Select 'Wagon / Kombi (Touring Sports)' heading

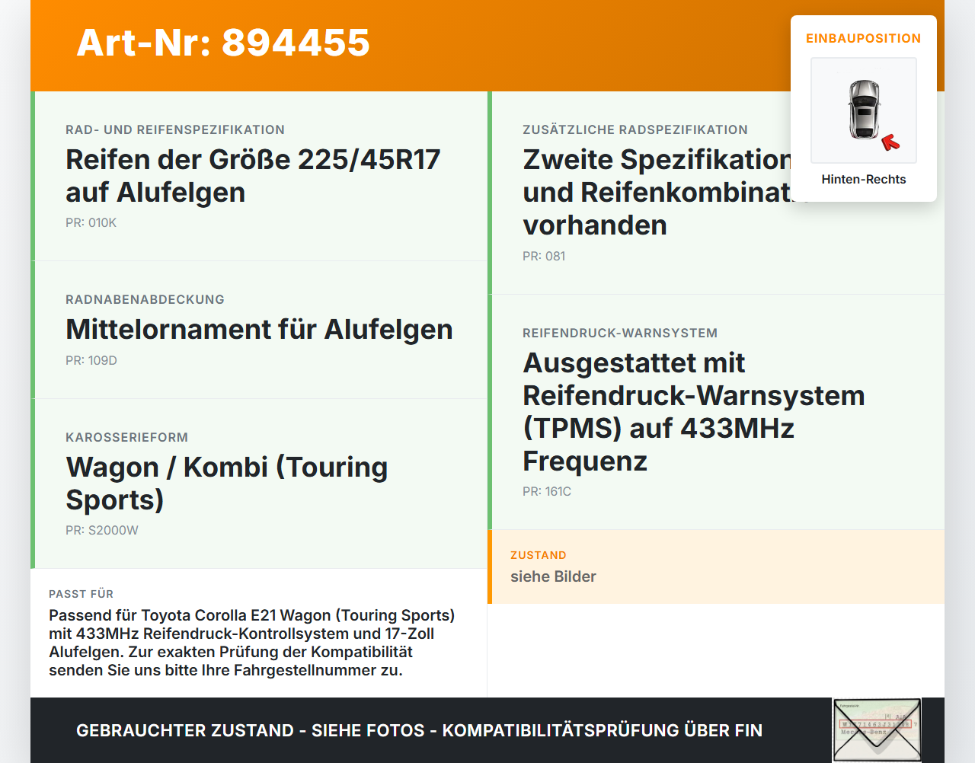[x=227, y=484]
